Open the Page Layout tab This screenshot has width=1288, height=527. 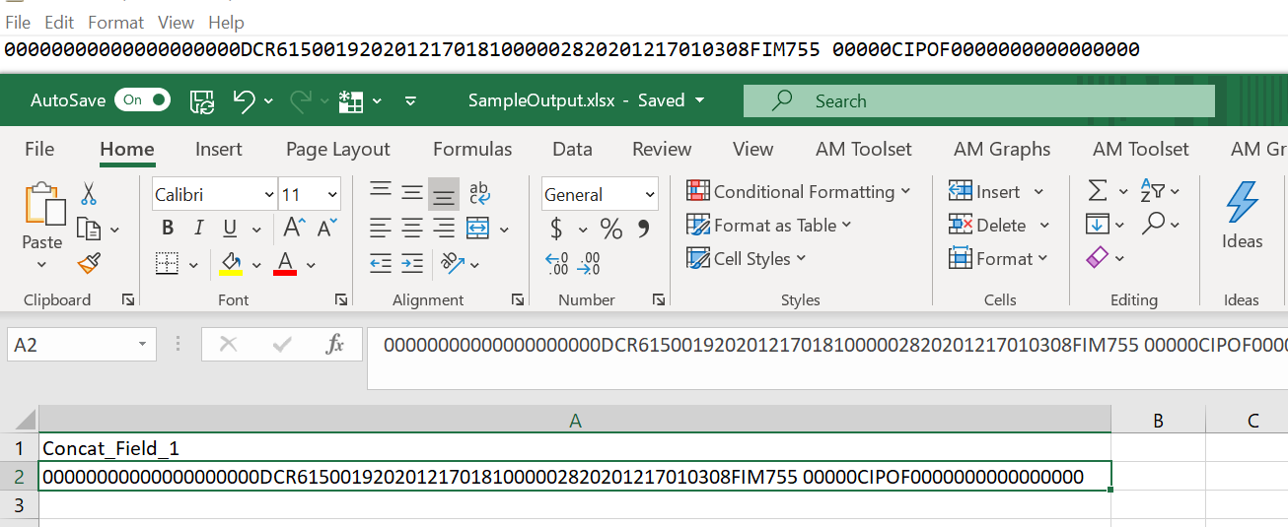click(x=338, y=150)
